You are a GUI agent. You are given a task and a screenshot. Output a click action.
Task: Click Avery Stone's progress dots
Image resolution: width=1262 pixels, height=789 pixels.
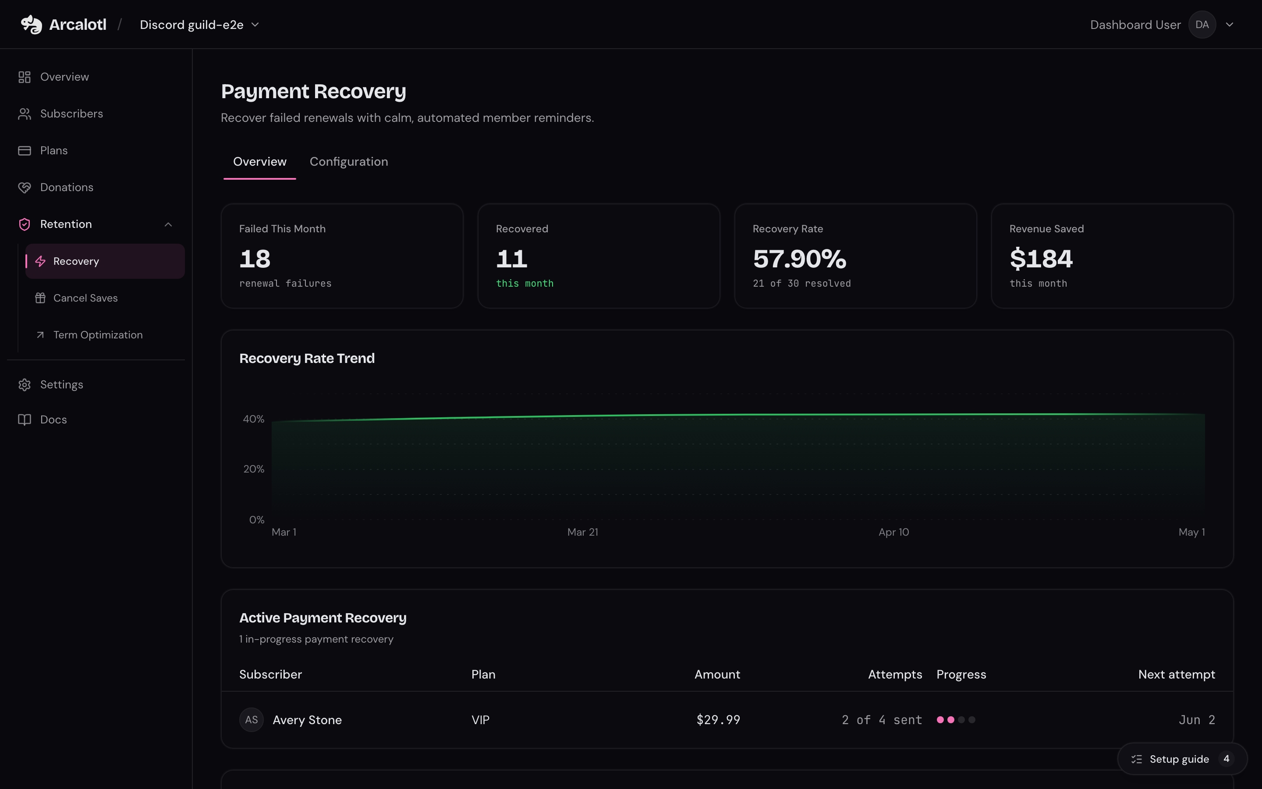coord(956,720)
